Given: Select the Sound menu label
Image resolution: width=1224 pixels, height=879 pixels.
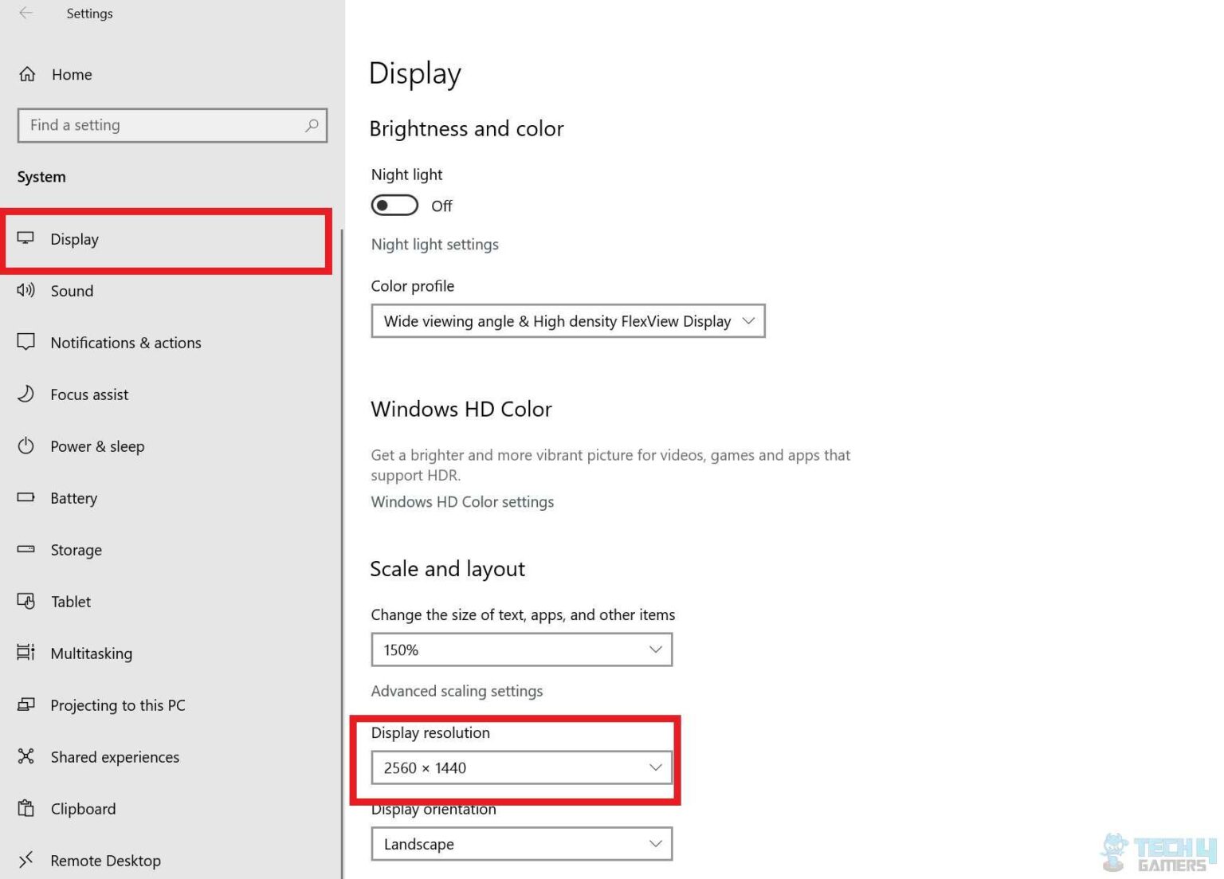Looking at the screenshot, I should click(72, 291).
